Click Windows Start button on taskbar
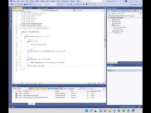The height and width of the screenshot is (113, 151). 87,110
